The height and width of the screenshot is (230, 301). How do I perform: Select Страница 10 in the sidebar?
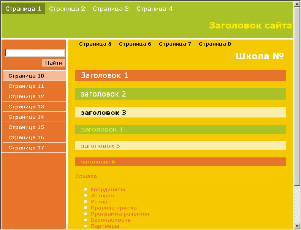(x=26, y=76)
